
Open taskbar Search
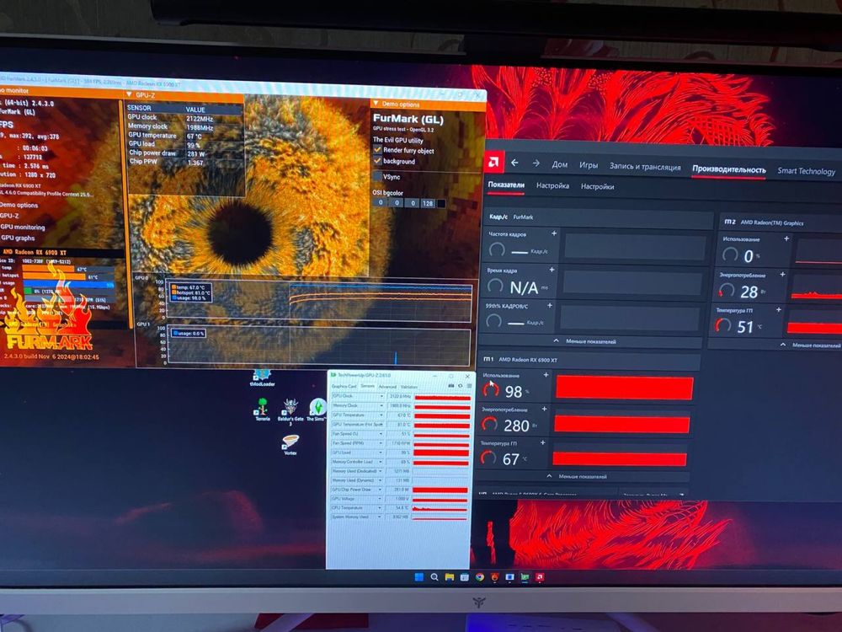(x=434, y=576)
